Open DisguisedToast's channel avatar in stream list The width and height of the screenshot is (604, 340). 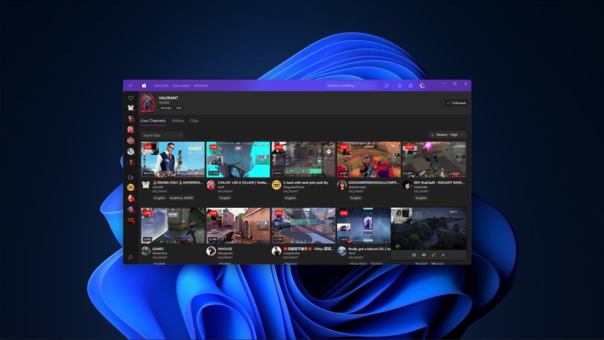click(x=276, y=185)
